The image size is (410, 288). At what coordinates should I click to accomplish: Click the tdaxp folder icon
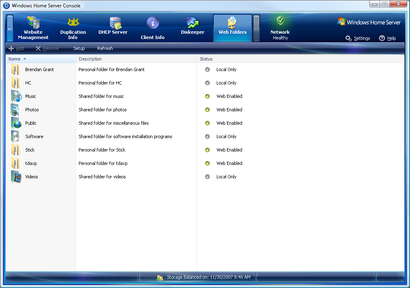click(x=15, y=163)
